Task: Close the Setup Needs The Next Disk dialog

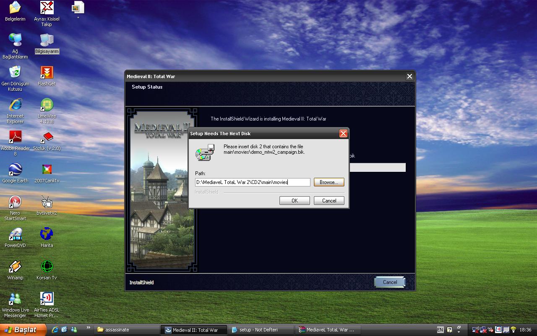Action: tap(343, 134)
